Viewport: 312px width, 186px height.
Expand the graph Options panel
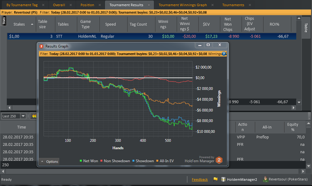coord(50,162)
